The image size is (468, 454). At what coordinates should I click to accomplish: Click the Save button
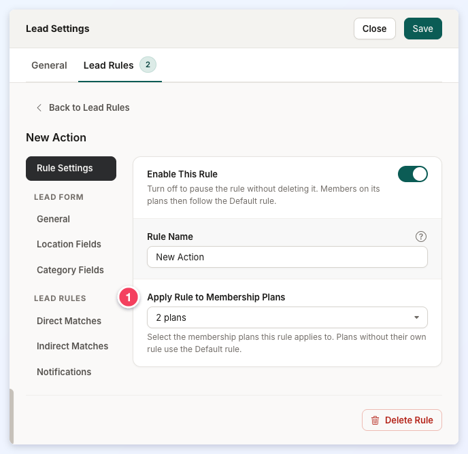click(x=422, y=29)
